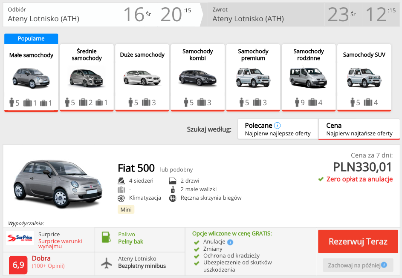This screenshot has height=278, width=402.
Task: Click the seats icon showing 4 siedzeń
Action: click(x=121, y=180)
